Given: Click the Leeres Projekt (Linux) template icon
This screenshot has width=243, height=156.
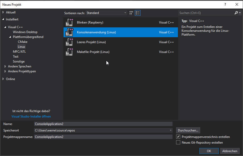Looking at the screenshot, I should tap(69, 42).
